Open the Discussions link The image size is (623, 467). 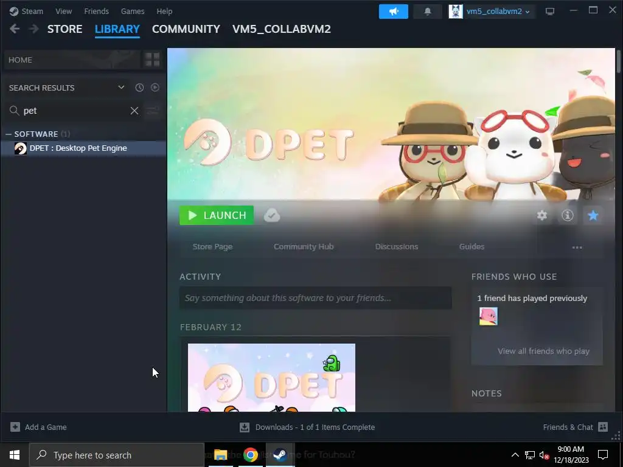(x=397, y=247)
